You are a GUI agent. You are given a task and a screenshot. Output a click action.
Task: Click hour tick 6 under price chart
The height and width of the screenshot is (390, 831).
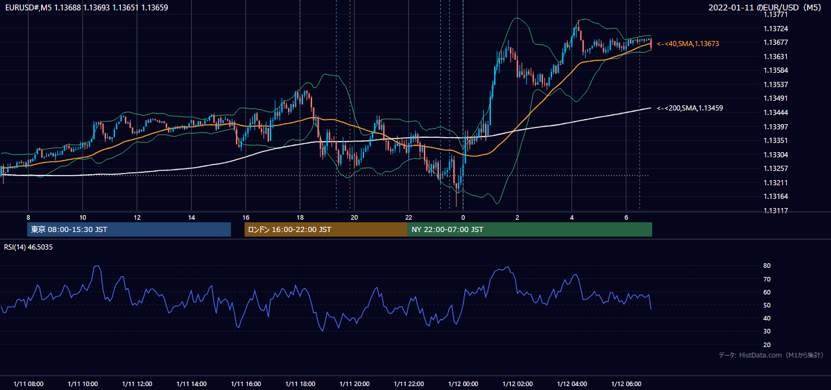point(626,217)
